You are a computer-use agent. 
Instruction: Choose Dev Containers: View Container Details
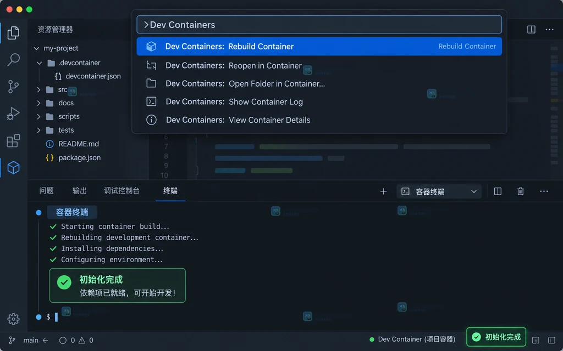point(319,120)
